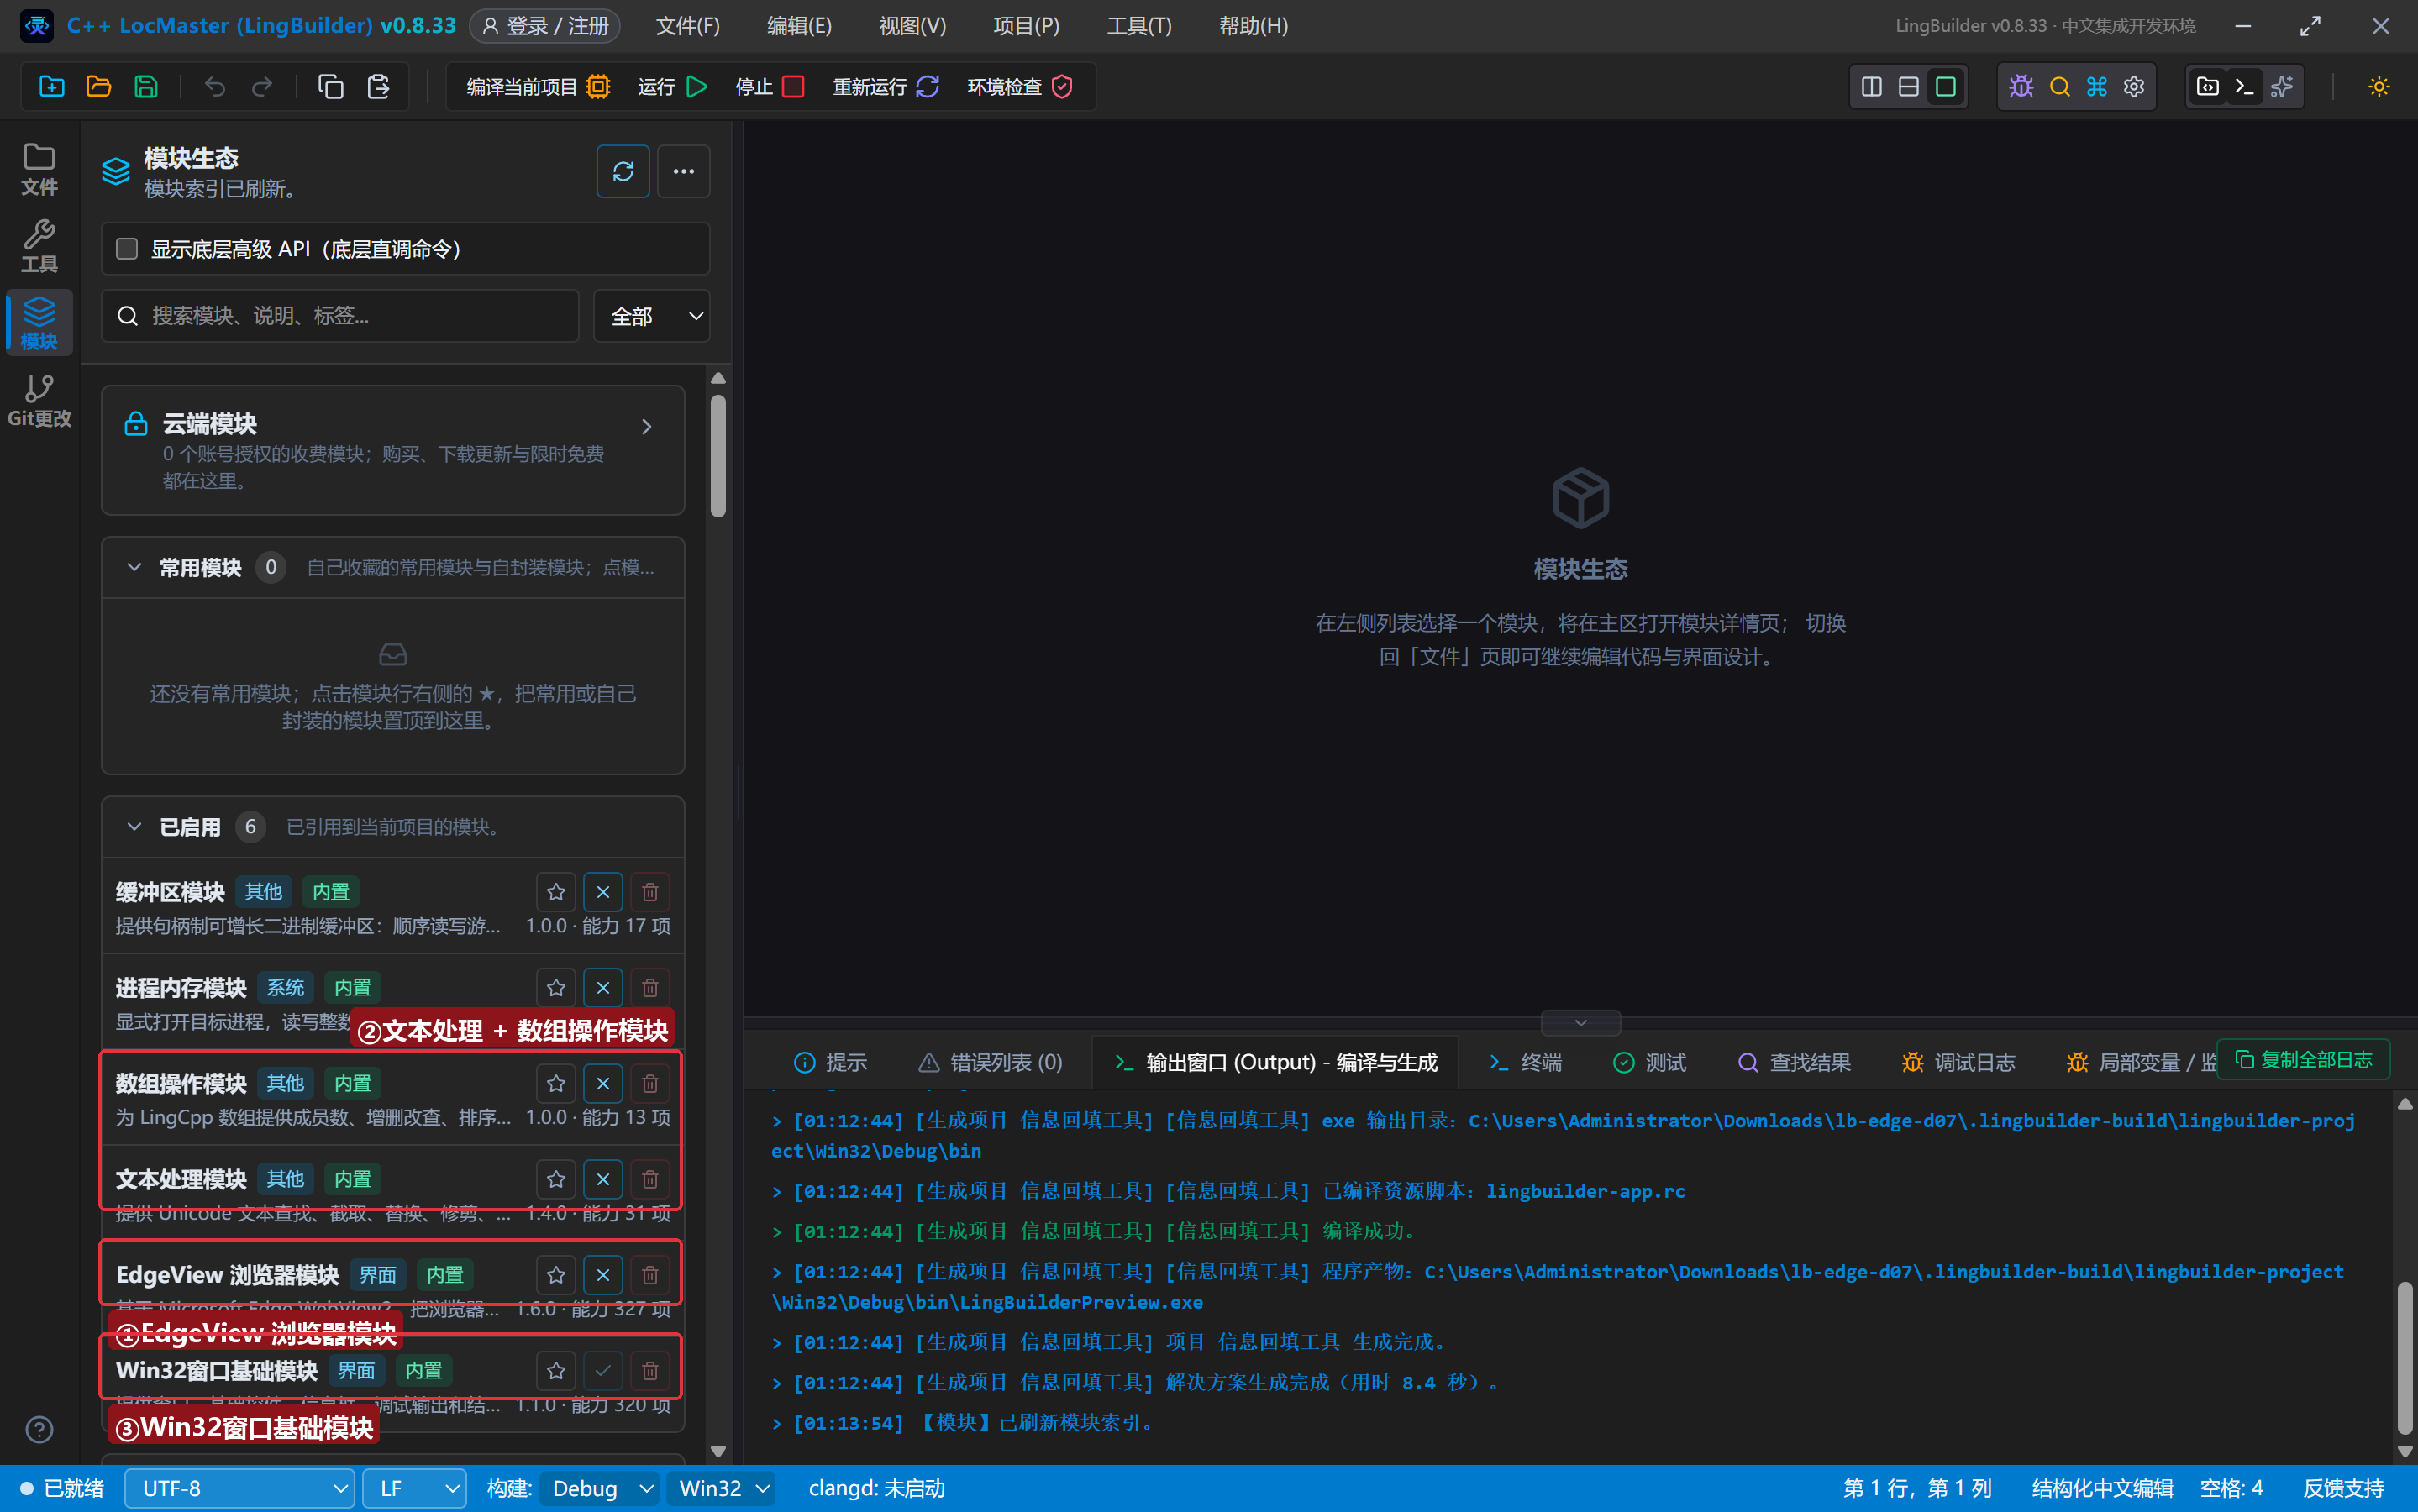The width and height of the screenshot is (2418, 1512).
Task: Open the help question mark icon
Action: coord(39,1430)
